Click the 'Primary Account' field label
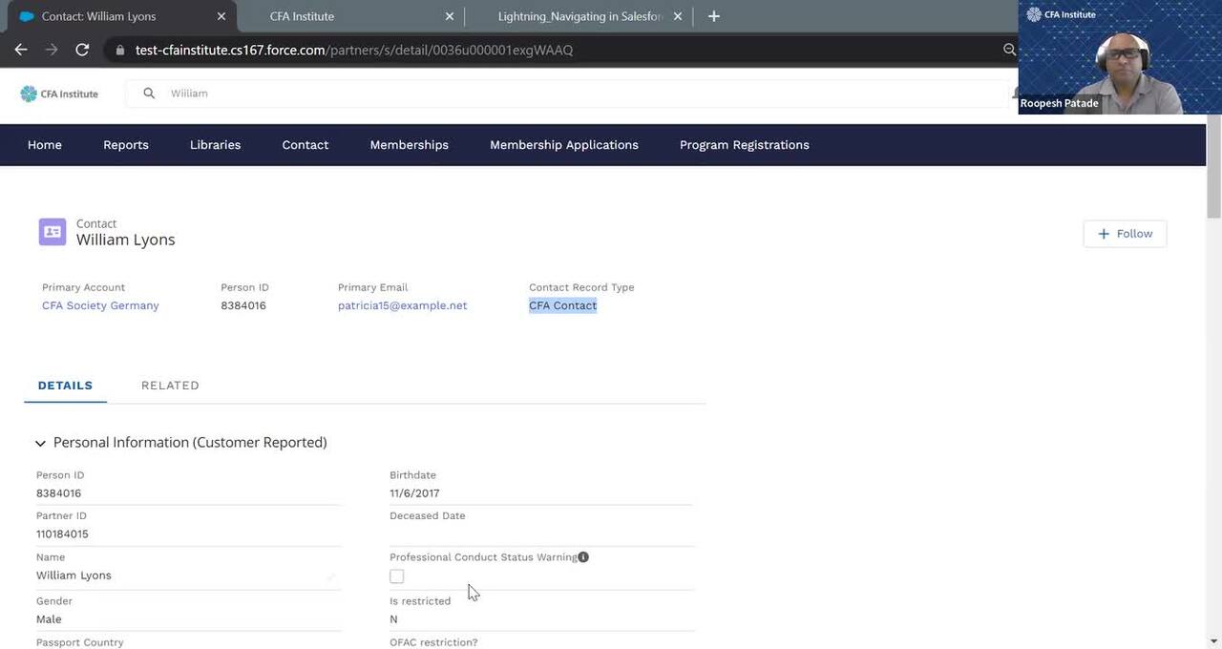 tap(83, 287)
